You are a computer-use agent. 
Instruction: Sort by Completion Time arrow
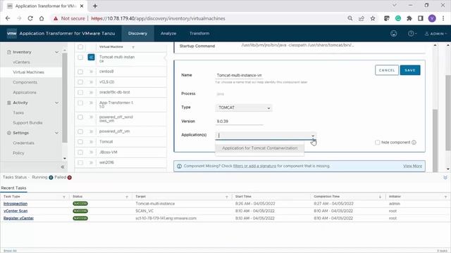coord(380,197)
